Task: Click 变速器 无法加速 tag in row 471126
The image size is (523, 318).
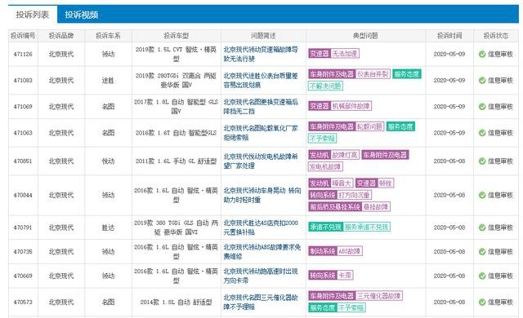Action: click(333, 54)
